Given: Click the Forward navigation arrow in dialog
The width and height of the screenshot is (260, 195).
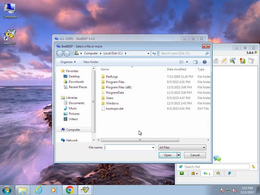Looking at the screenshot, I should pos(67,53).
